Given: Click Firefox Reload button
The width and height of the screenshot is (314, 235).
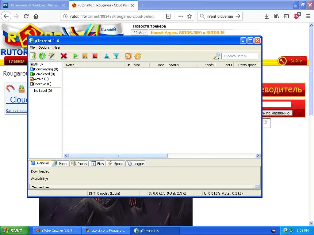Looking at the screenshot, I should 26,16.
